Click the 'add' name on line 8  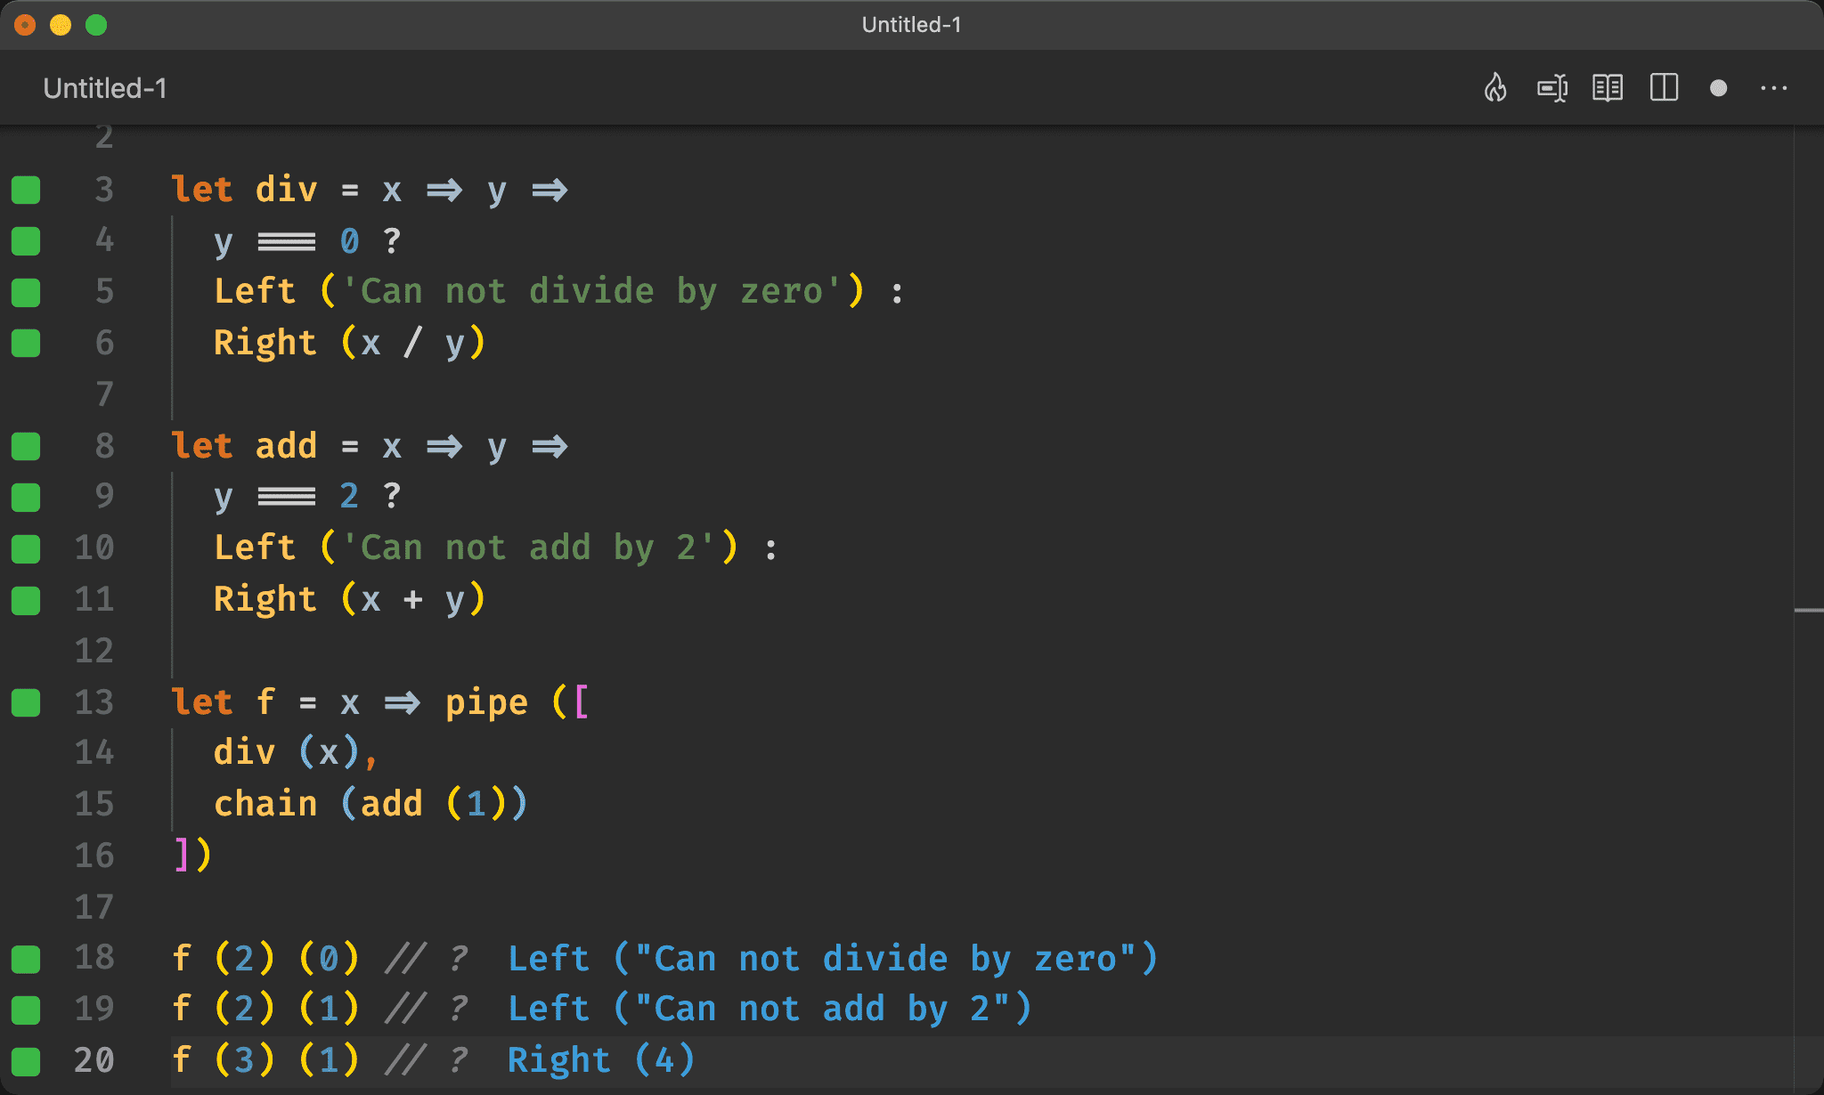[286, 446]
